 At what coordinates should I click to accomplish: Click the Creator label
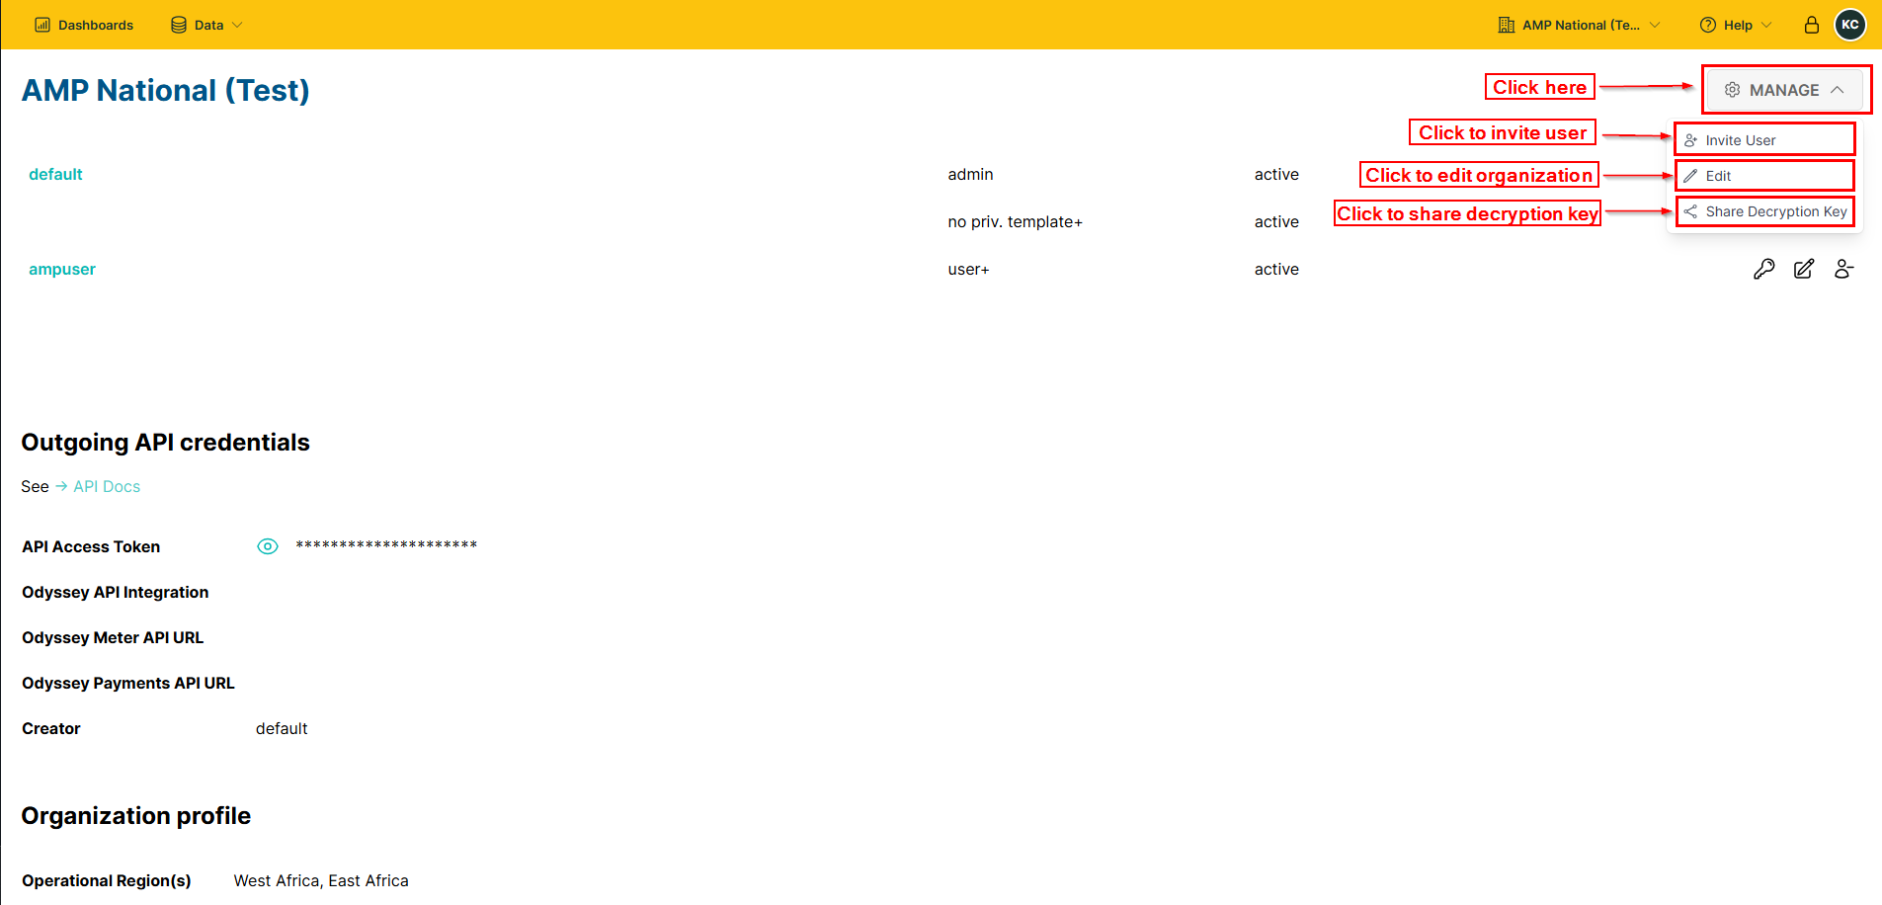51,728
